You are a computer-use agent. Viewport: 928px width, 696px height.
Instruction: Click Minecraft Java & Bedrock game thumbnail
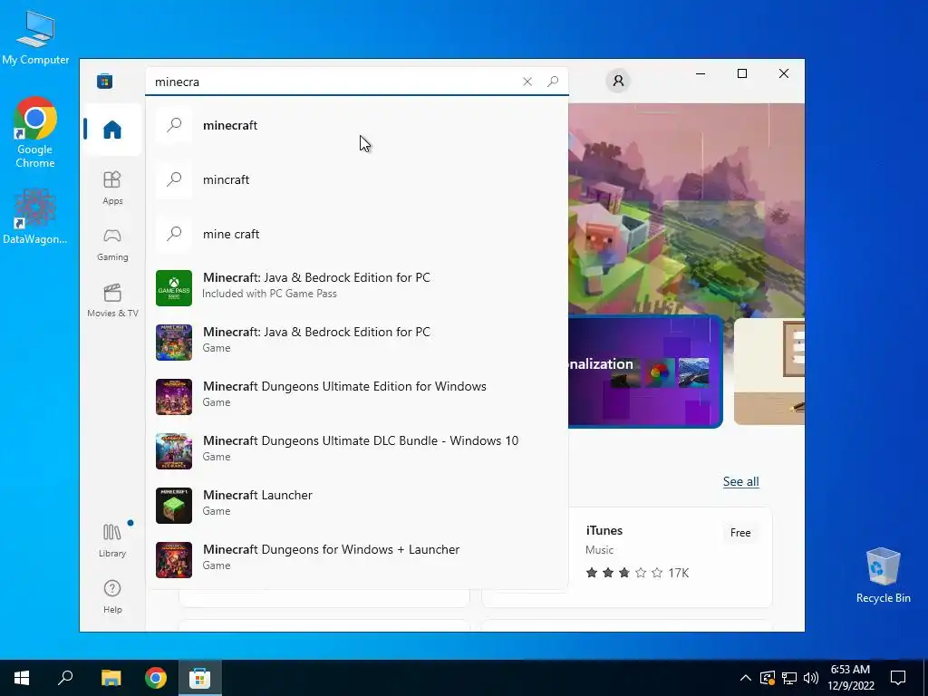click(x=174, y=342)
